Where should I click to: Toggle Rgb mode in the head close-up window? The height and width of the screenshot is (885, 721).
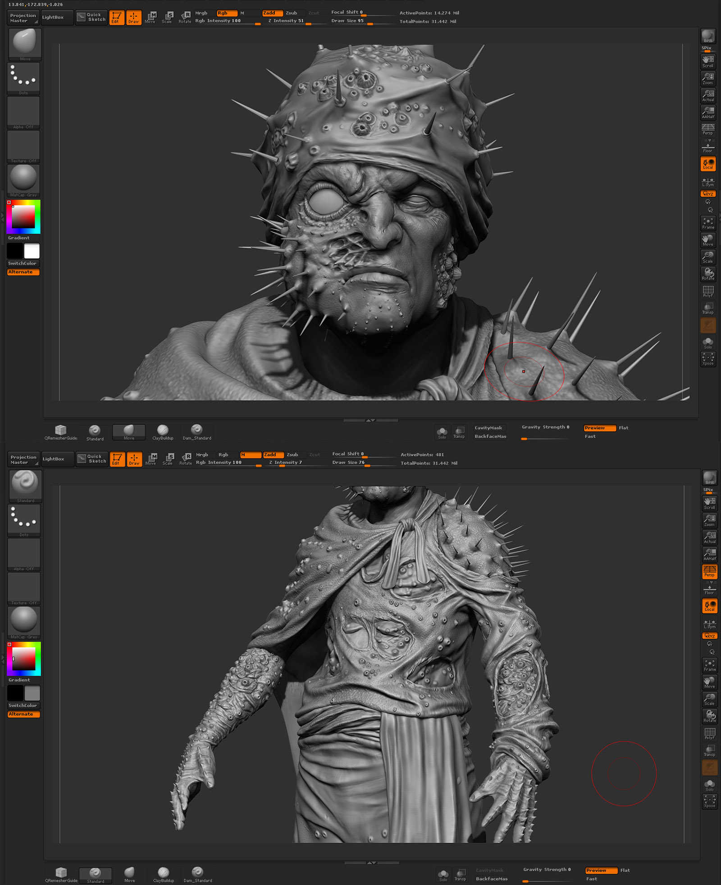(x=227, y=13)
